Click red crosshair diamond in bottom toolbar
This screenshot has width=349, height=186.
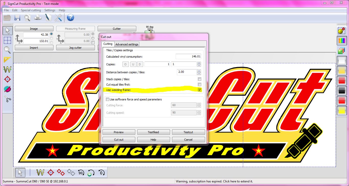[51, 173]
